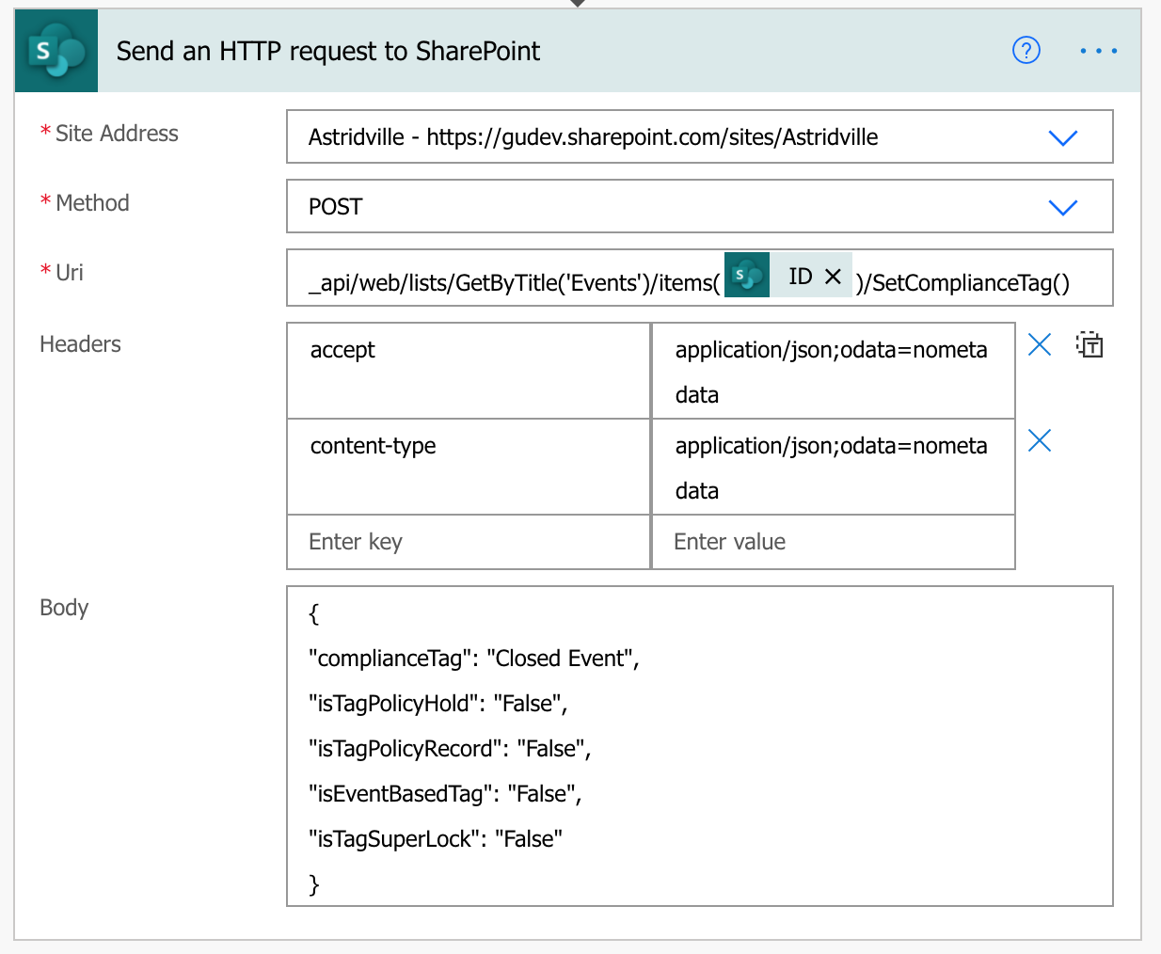Delete the accept header row
Viewport: 1161px width, 954px height.
(x=1040, y=345)
